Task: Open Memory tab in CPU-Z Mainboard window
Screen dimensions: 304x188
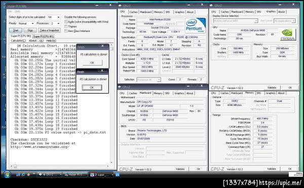Action: [158, 93]
